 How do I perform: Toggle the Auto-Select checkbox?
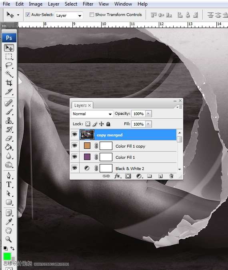(28, 15)
